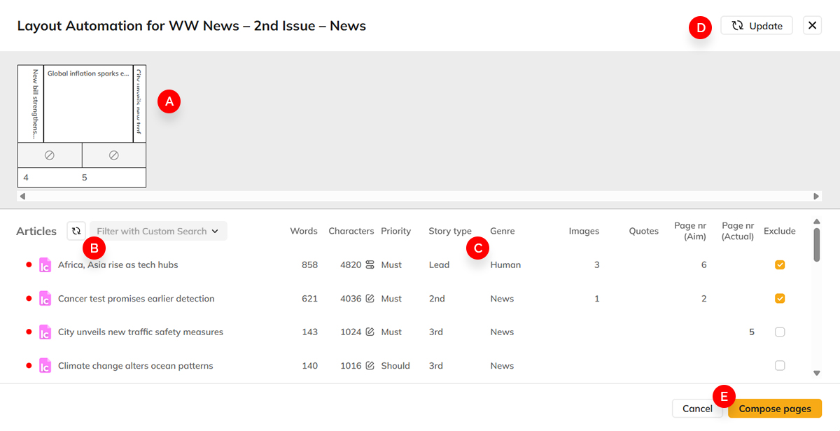
Task: Click edit icon next to 1024 characters
Action: pos(370,332)
